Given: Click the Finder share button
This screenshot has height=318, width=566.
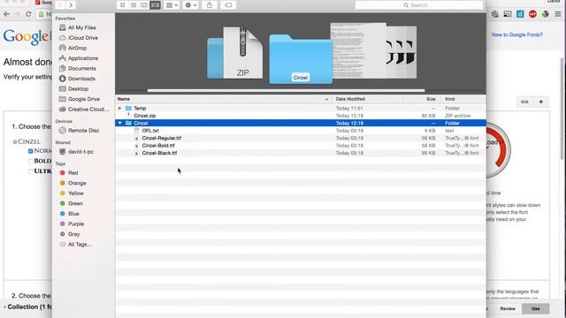Looking at the screenshot, I should click(x=210, y=5).
